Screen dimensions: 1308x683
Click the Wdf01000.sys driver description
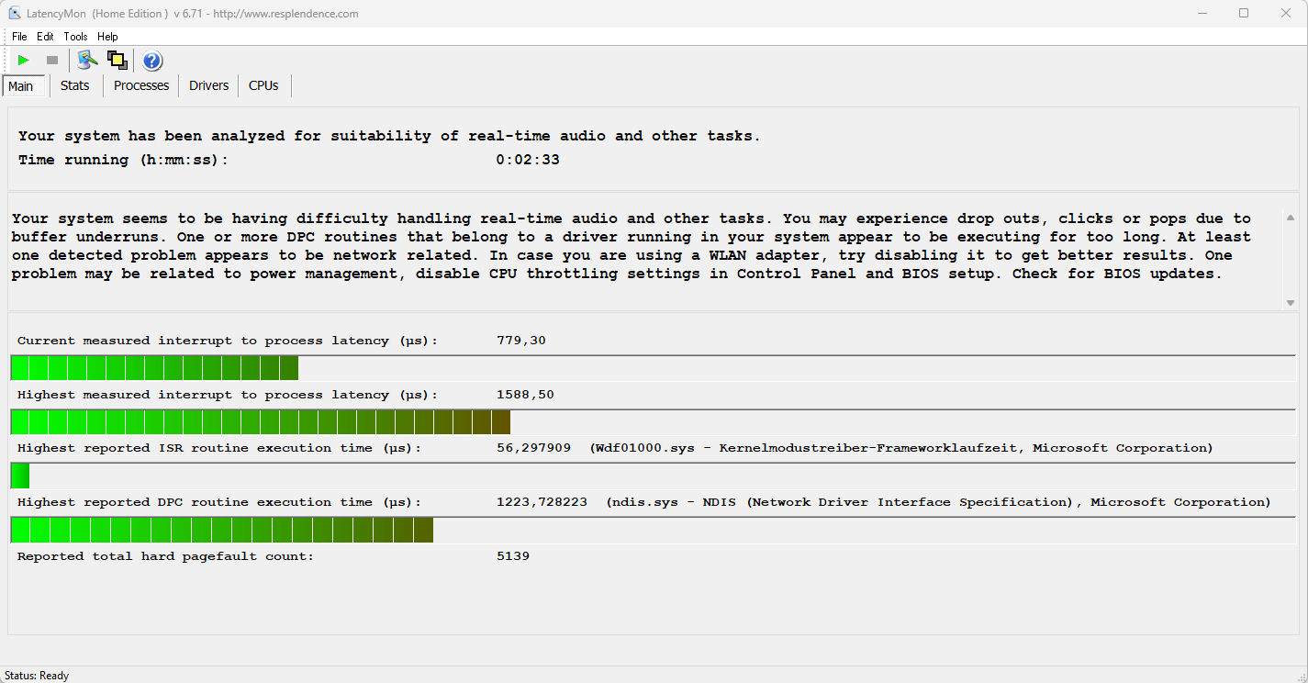tap(901, 448)
